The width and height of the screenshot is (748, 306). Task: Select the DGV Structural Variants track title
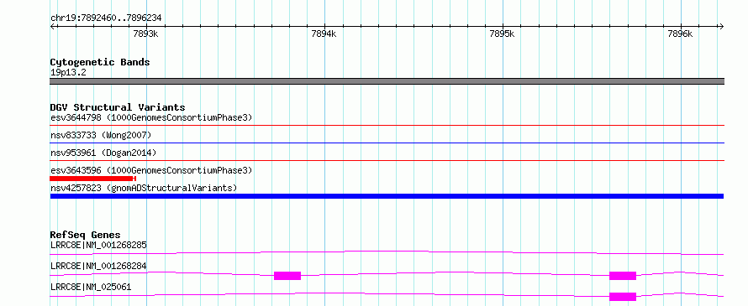point(118,107)
